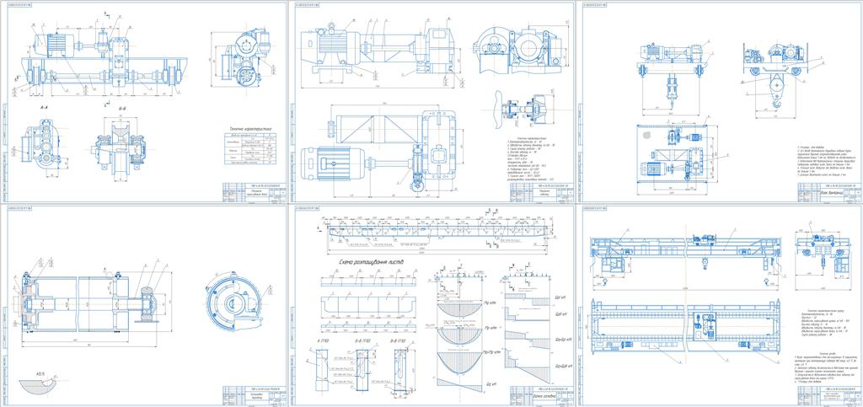Click the A-A section label on first sheet
This screenshot has width=863, height=407.
click(x=40, y=110)
